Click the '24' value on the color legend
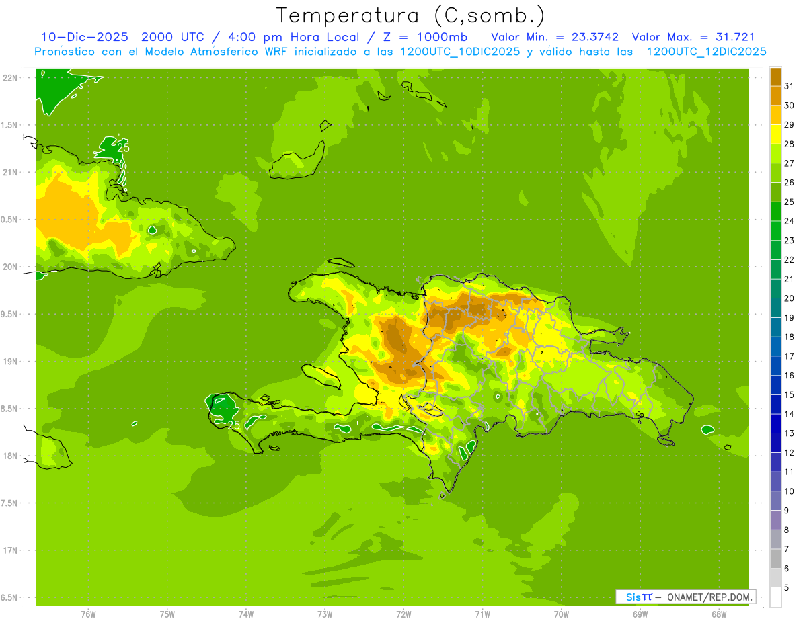Screen dimensions: 807x623 tap(790, 220)
